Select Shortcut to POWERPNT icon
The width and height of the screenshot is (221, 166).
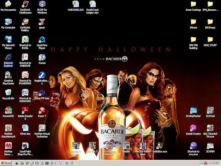tap(25, 78)
